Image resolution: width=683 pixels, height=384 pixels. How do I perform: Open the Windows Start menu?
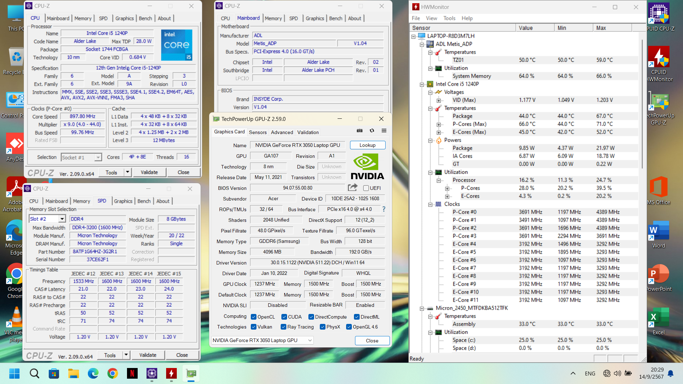pyautogui.click(x=15, y=373)
